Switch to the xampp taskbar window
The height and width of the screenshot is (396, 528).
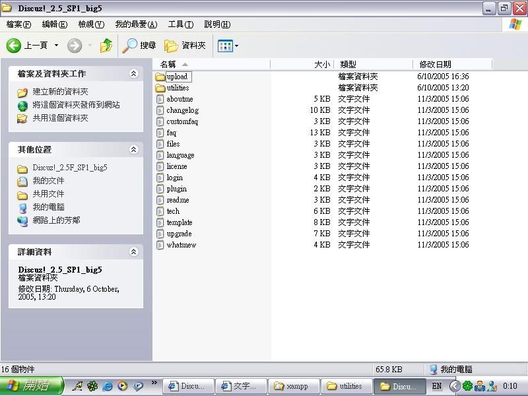(294, 386)
